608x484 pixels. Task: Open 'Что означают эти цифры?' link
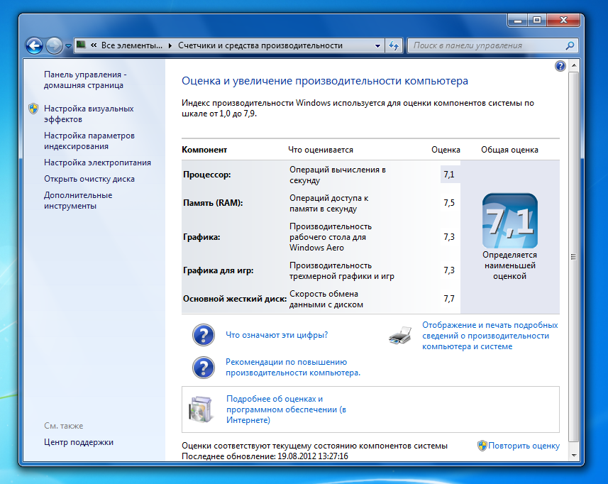pyautogui.click(x=277, y=335)
